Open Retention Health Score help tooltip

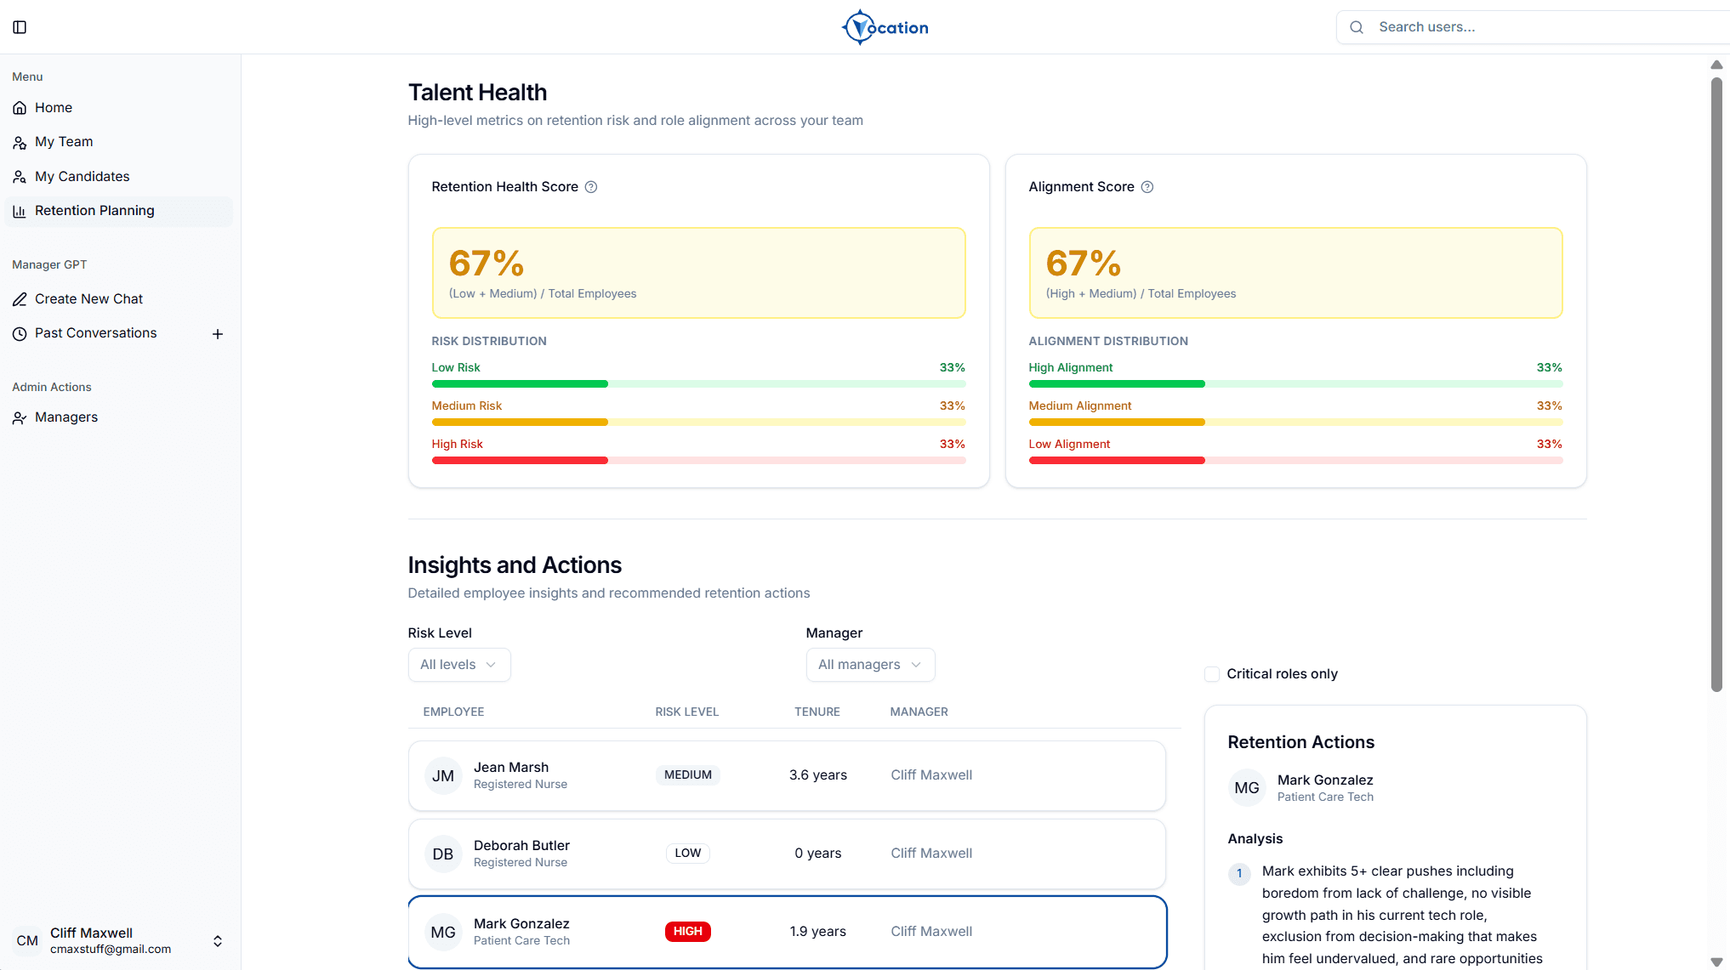pos(591,187)
